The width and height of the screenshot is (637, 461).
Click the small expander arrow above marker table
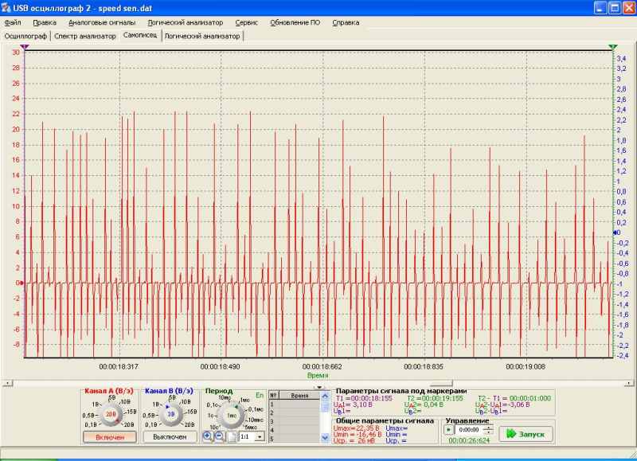(319, 387)
